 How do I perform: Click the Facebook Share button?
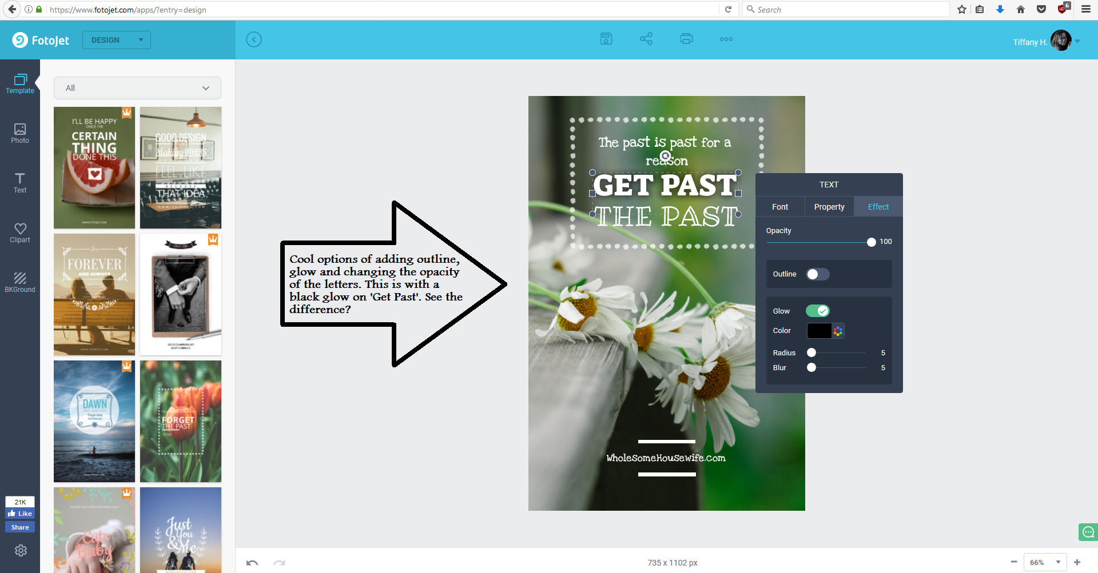[20, 527]
